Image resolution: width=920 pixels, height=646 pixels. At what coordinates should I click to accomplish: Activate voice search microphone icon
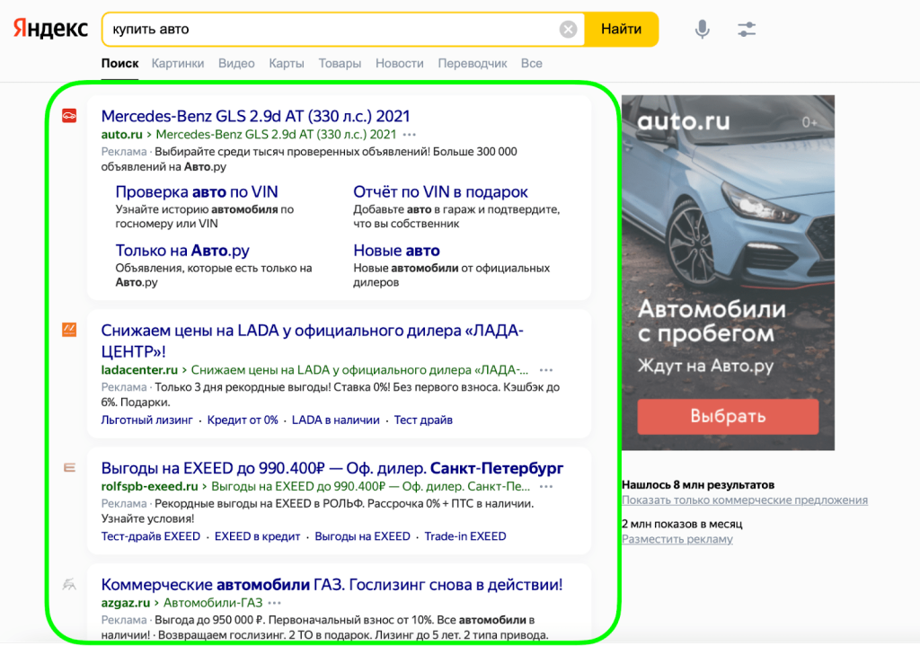pyautogui.click(x=702, y=30)
